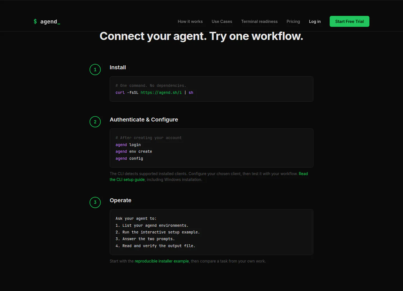Screen dimensions: 403x291
Task: Click the Authenticate & Configure heading
Action: click(144, 120)
